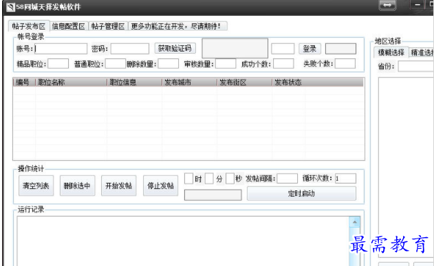Screen dimensions: 434x266
Task: Select the 模糊选择 tab
Action: click(x=391, y=52)
